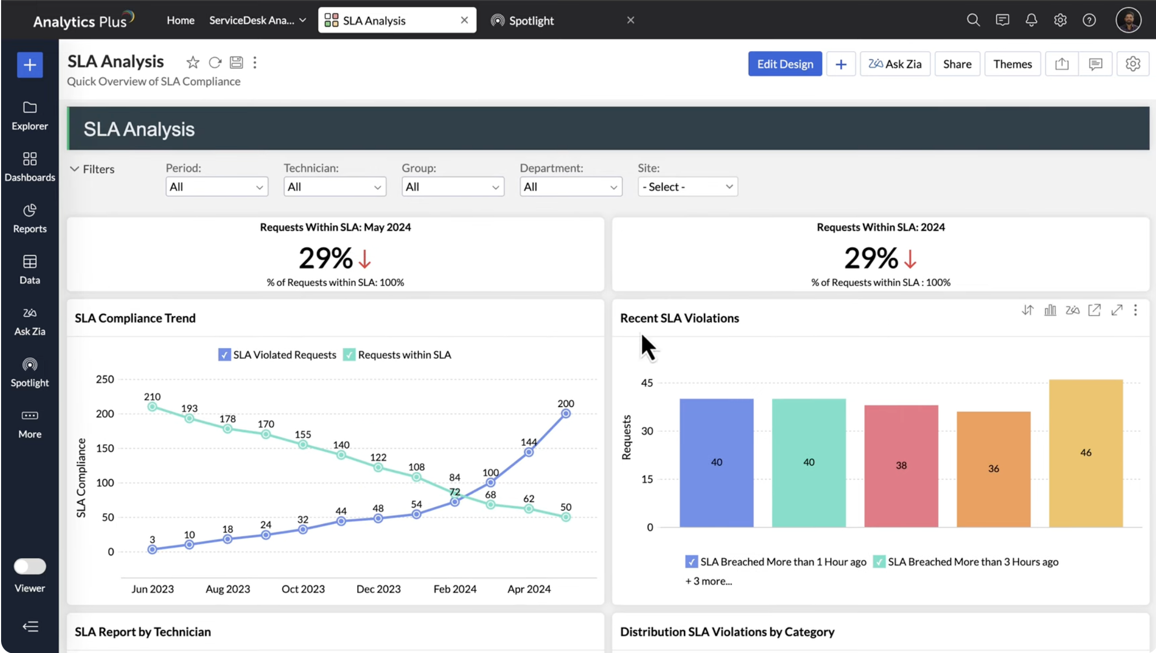1156x653 pixels.
Task: Click the yellow bar labeled 46
Action: pyautogui.click(x=1085, y=453)
